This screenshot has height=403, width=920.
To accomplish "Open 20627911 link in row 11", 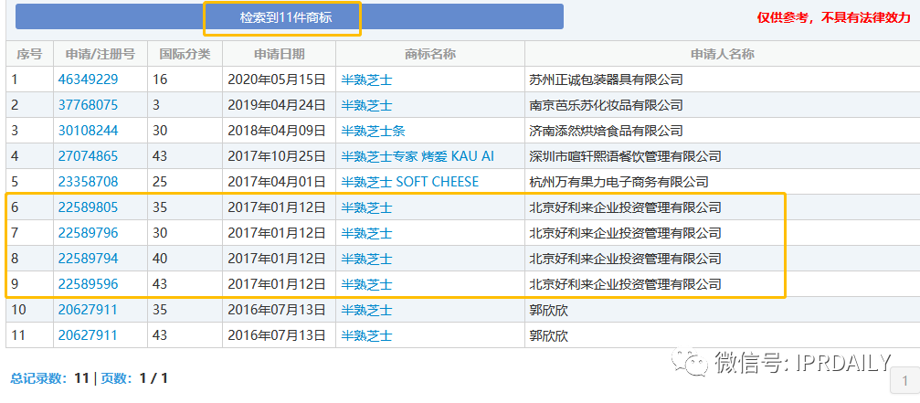I will tap(88, 335).
